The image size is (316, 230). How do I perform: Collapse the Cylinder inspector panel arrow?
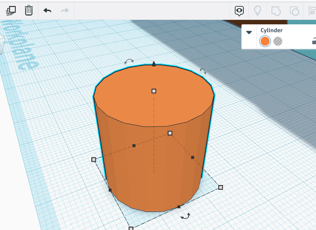pos(249,32)
